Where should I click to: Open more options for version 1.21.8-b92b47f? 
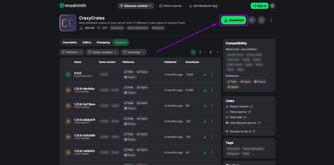212,121
